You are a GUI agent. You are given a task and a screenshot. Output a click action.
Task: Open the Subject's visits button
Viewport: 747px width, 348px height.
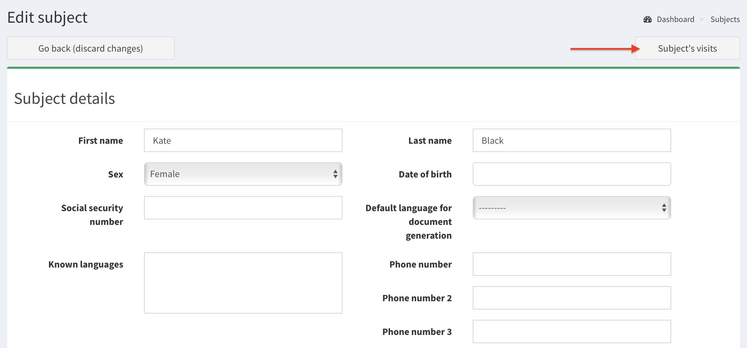(x=687, y=48)
